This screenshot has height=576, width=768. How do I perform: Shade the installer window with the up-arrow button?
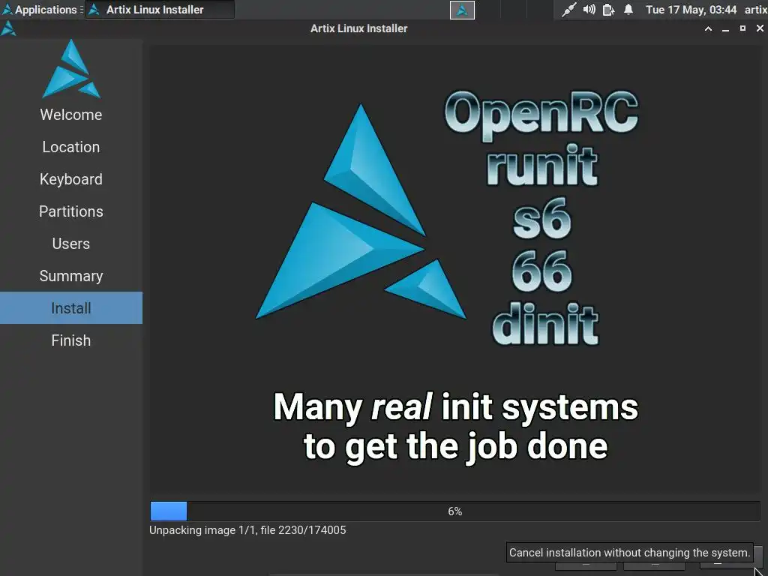[x=708, y=28]
